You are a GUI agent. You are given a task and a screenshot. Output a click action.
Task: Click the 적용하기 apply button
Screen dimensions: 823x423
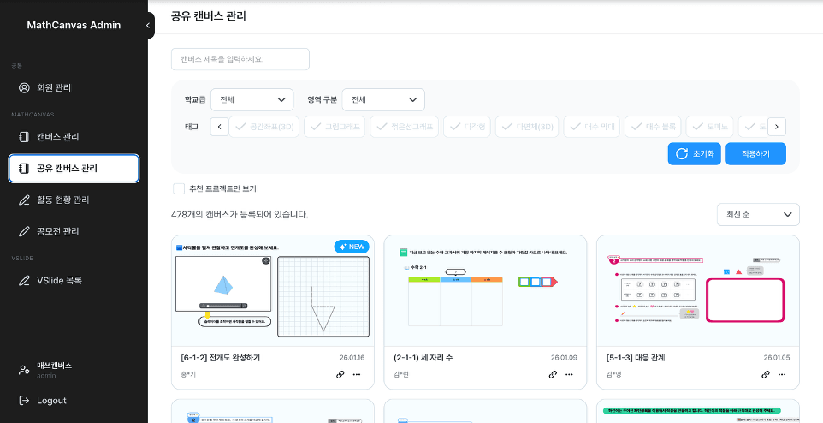tap(755, 154)
